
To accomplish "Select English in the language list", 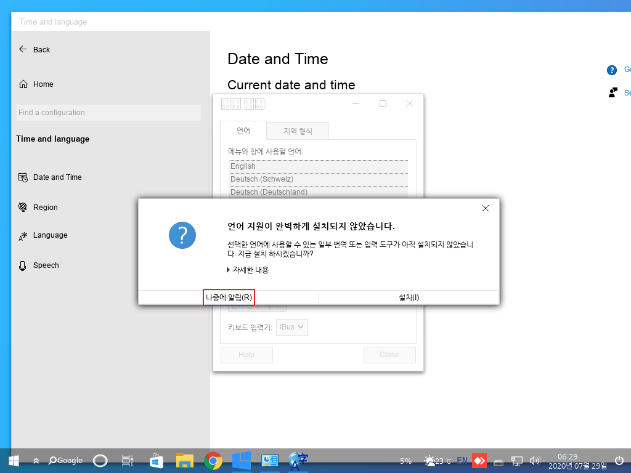I will (318, 166).
